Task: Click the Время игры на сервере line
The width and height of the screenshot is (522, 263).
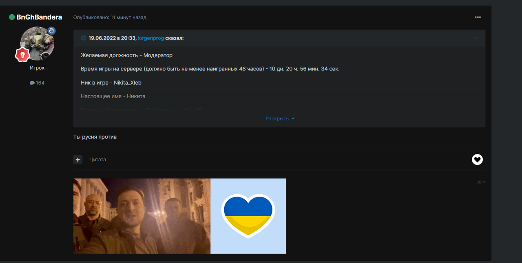Action: coord(210,69)
